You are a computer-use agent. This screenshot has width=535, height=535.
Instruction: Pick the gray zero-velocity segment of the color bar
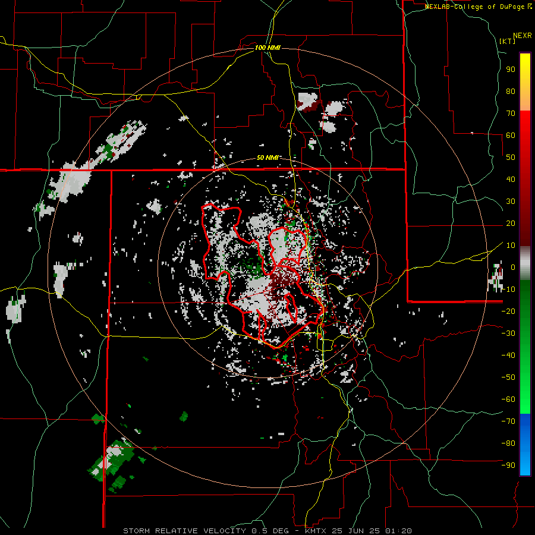525,263
